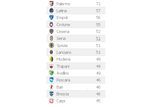Click the Spezia round club logo
Image resolution: width=146 pixels, height=107 pixels.
click(x=51, y=45)
